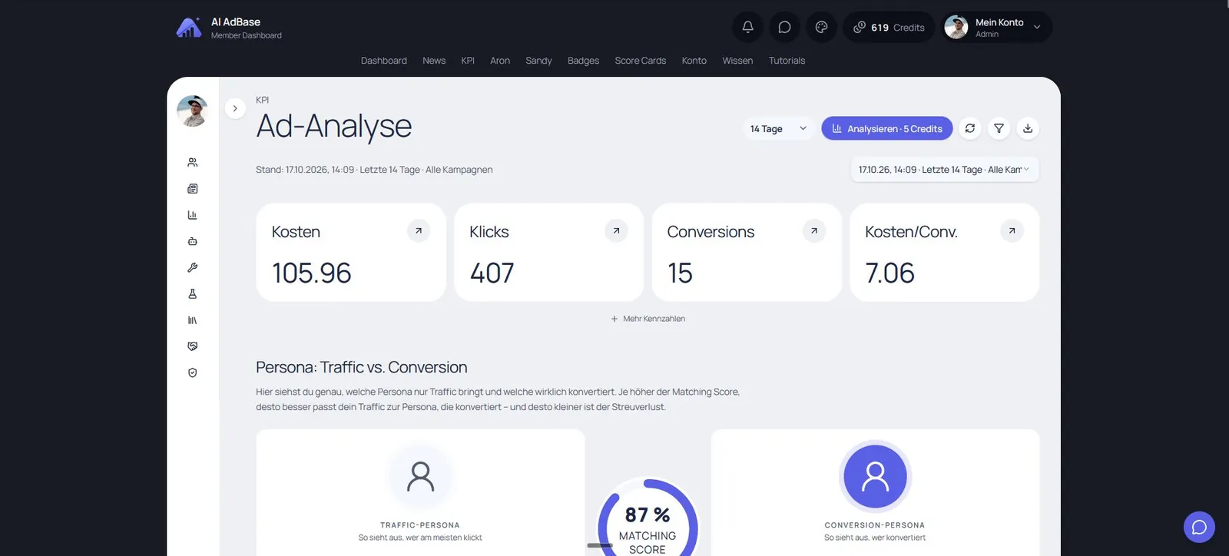Open the robot icon in the sidebar
The height and width of the screenshot is (556, 1229).
pyautogui.click(x=193, y=241)
